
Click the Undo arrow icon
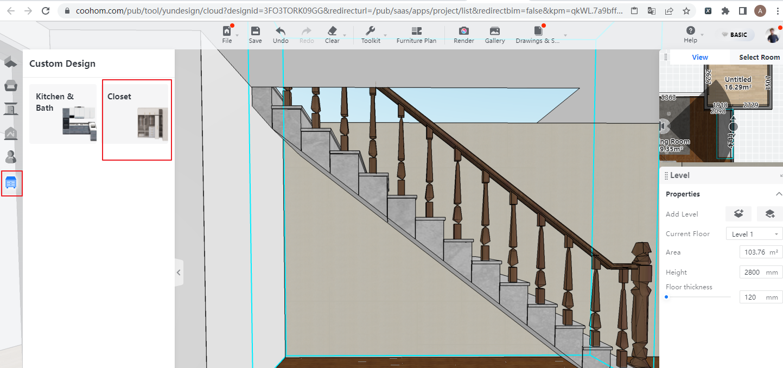point(281,35)
